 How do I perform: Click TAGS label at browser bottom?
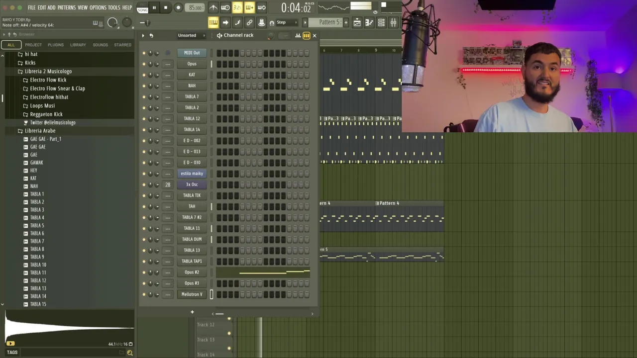(x=12, y=353)
